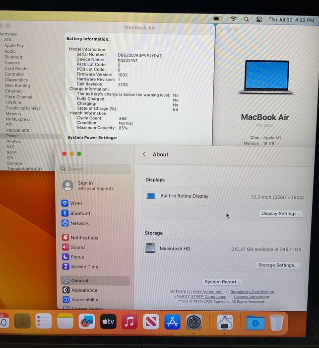Open Regulatory Certification link

pos(253,292)
